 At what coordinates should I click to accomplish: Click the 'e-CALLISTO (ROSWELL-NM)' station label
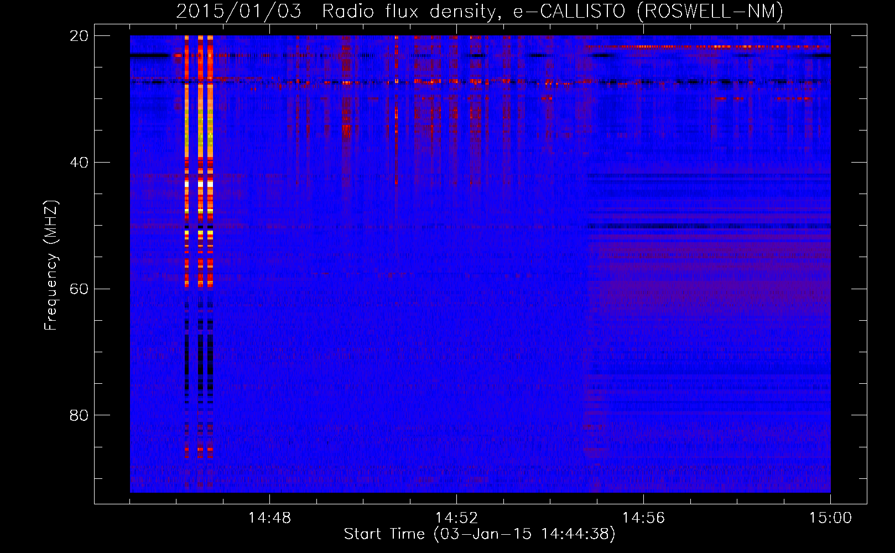point(648,11)
